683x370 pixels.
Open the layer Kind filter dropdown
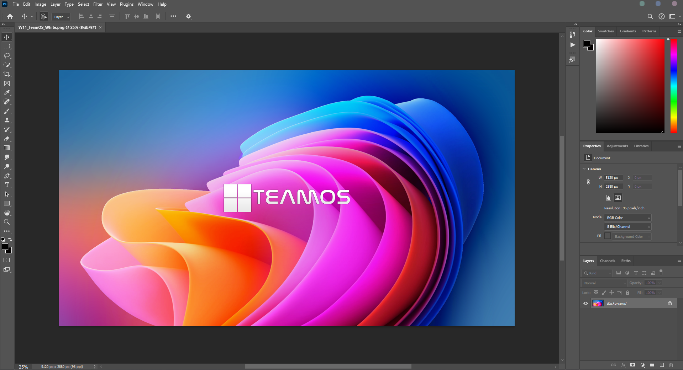[x=597, y=273]
